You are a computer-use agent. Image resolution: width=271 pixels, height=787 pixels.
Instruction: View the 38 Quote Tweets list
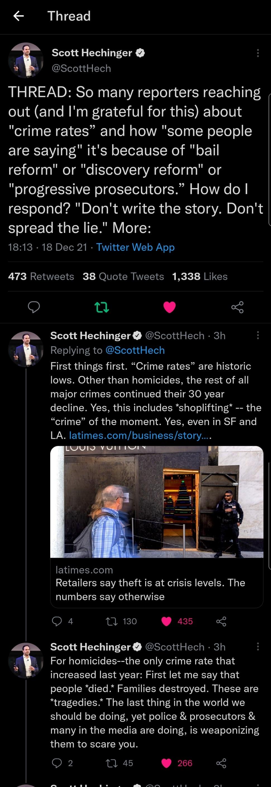pyautogui.click(x=123, y=277)
